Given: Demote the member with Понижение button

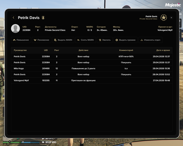Looking at the screenshot, I should click(x=41, y=40).
